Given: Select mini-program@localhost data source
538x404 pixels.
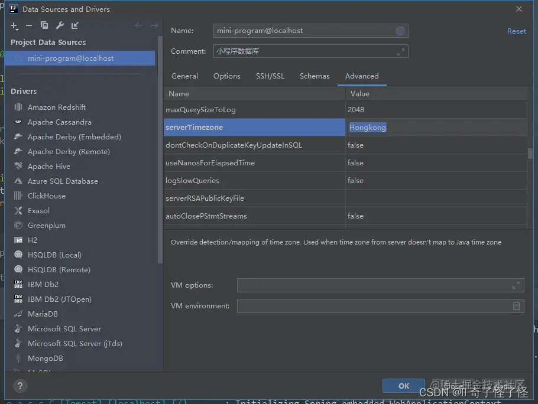Looking at the screenshot, I should [80, 58].
